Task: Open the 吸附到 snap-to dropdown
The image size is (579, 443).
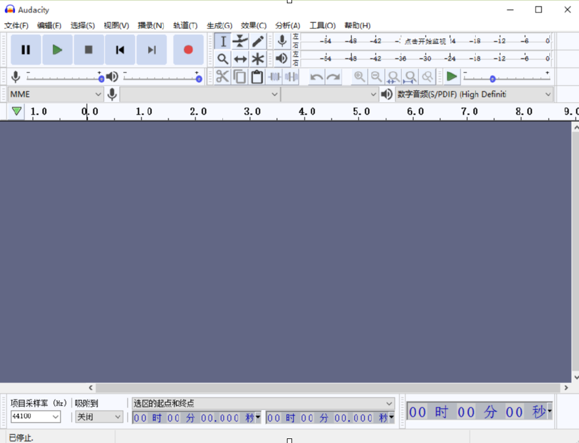Action: click(99, 417)
